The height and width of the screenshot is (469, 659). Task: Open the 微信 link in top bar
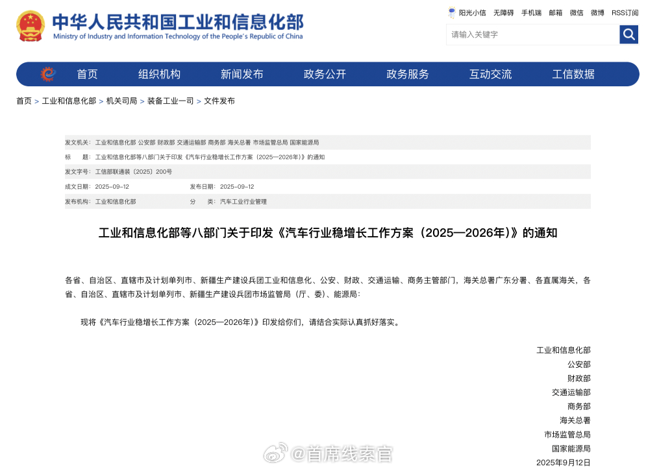click(577, 13)
